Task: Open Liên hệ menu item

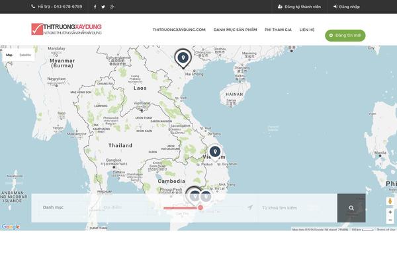Action: [x=306, y=30]
